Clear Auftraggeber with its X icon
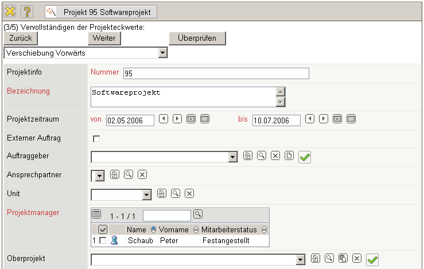 [275, 156]
